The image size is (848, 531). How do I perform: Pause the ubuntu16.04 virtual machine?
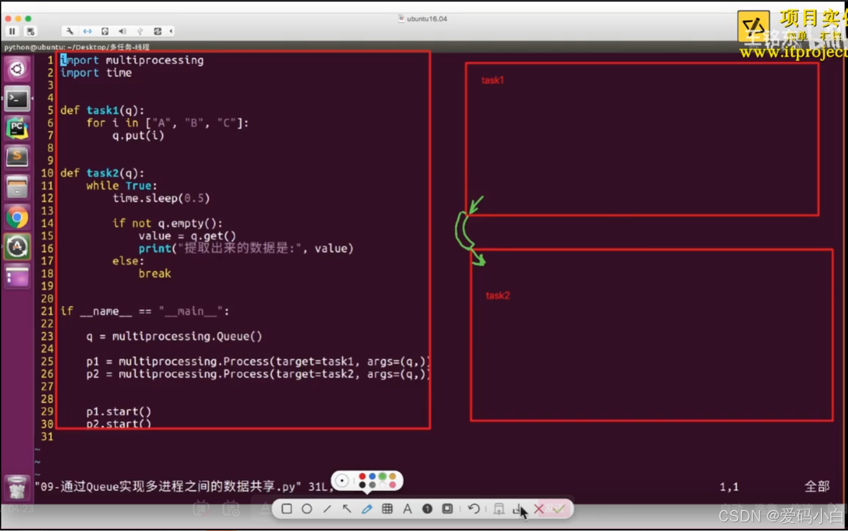click(12, 31)
